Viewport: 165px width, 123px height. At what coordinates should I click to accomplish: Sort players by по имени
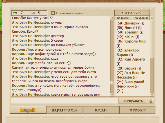click(x=123, y=18)
